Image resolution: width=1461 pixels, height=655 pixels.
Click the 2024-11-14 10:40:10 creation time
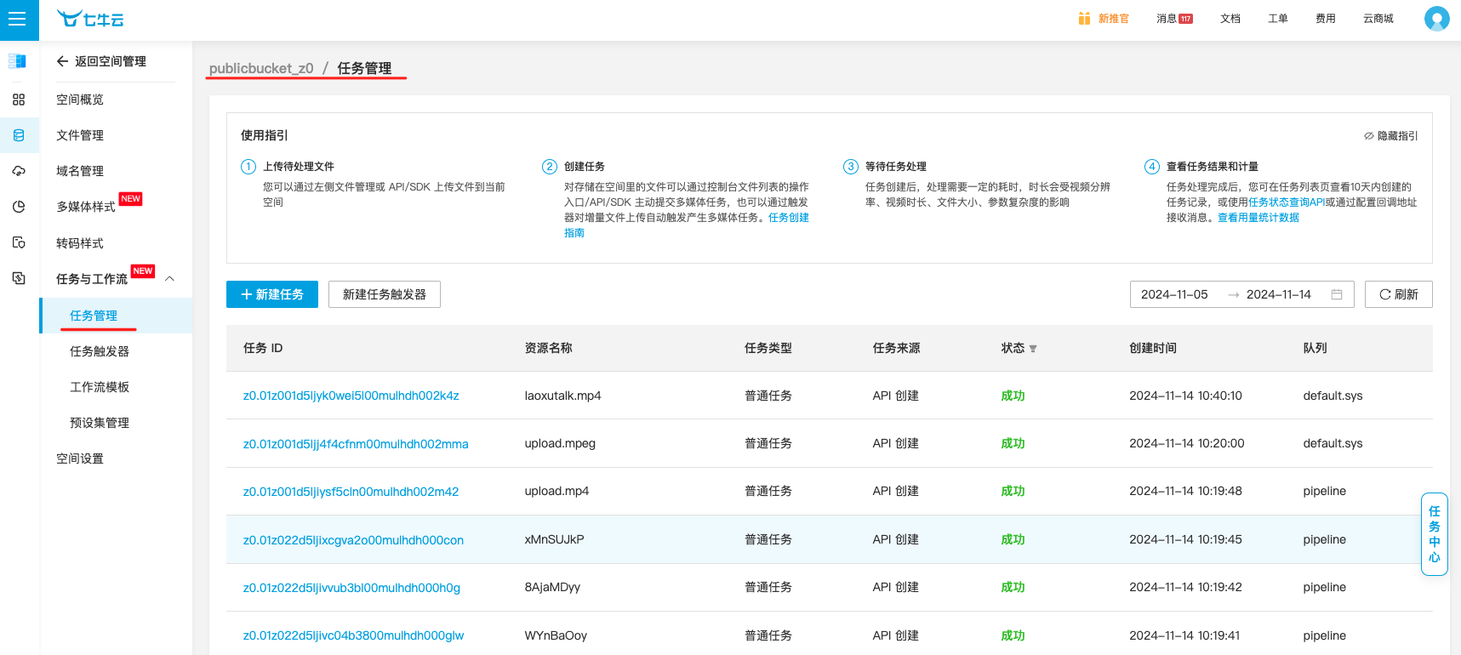pos(1185,396)
